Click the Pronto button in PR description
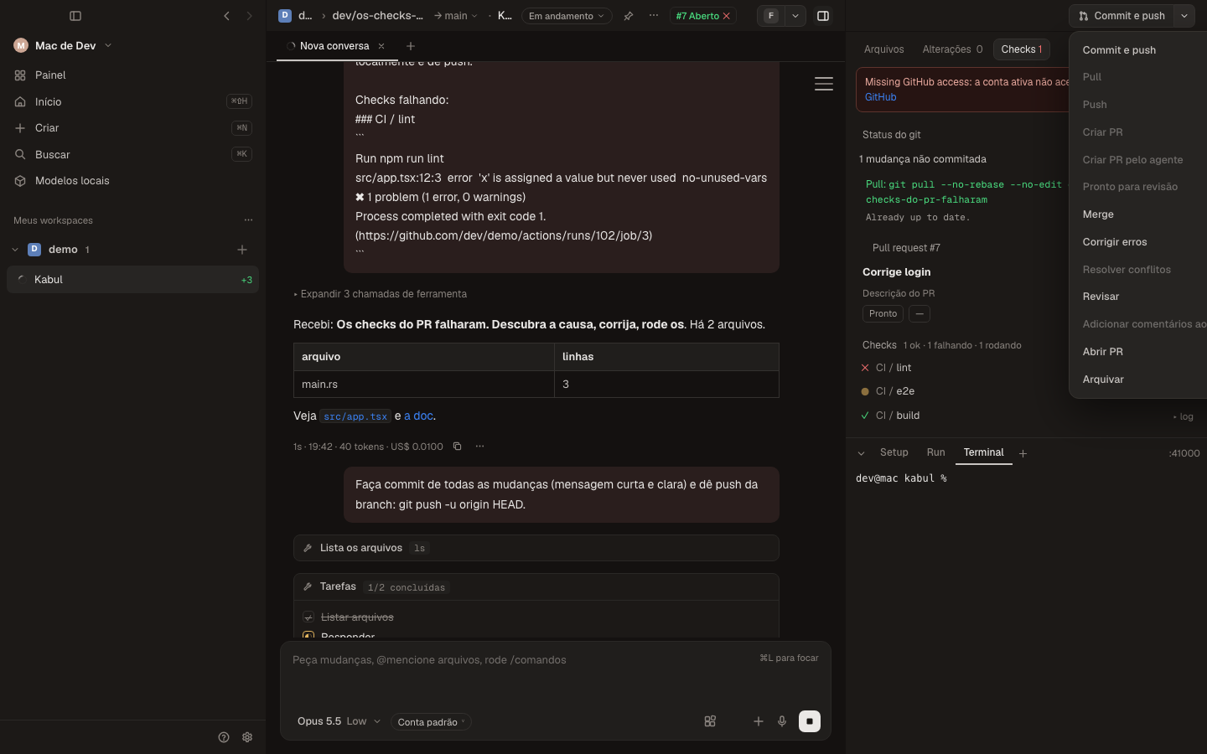The image size is (1207, 754). coord(883,314)
